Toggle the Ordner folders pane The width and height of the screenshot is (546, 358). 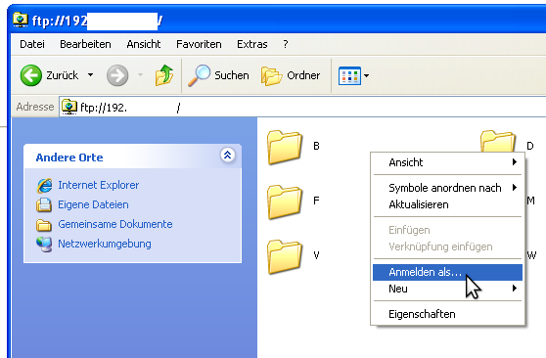(291, 75)
